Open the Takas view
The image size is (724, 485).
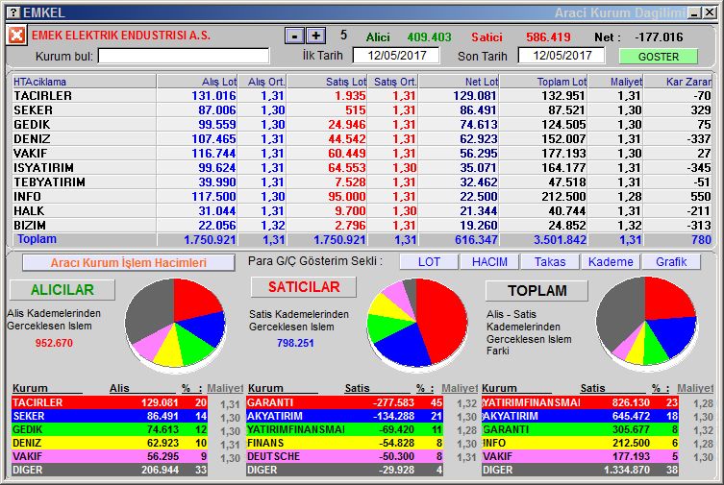coord(550,262)
